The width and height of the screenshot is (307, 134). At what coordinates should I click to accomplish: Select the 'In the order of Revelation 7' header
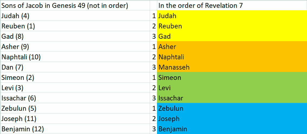200,5
